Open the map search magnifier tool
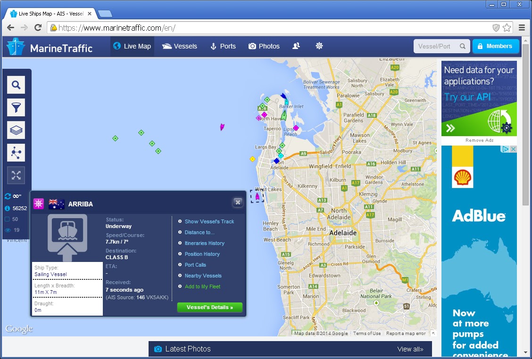The image size is (532, 359). tap(16, 85)
